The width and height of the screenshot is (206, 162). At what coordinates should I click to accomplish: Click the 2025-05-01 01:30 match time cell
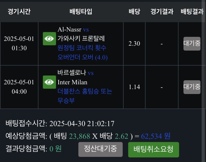tap(19, 44)
